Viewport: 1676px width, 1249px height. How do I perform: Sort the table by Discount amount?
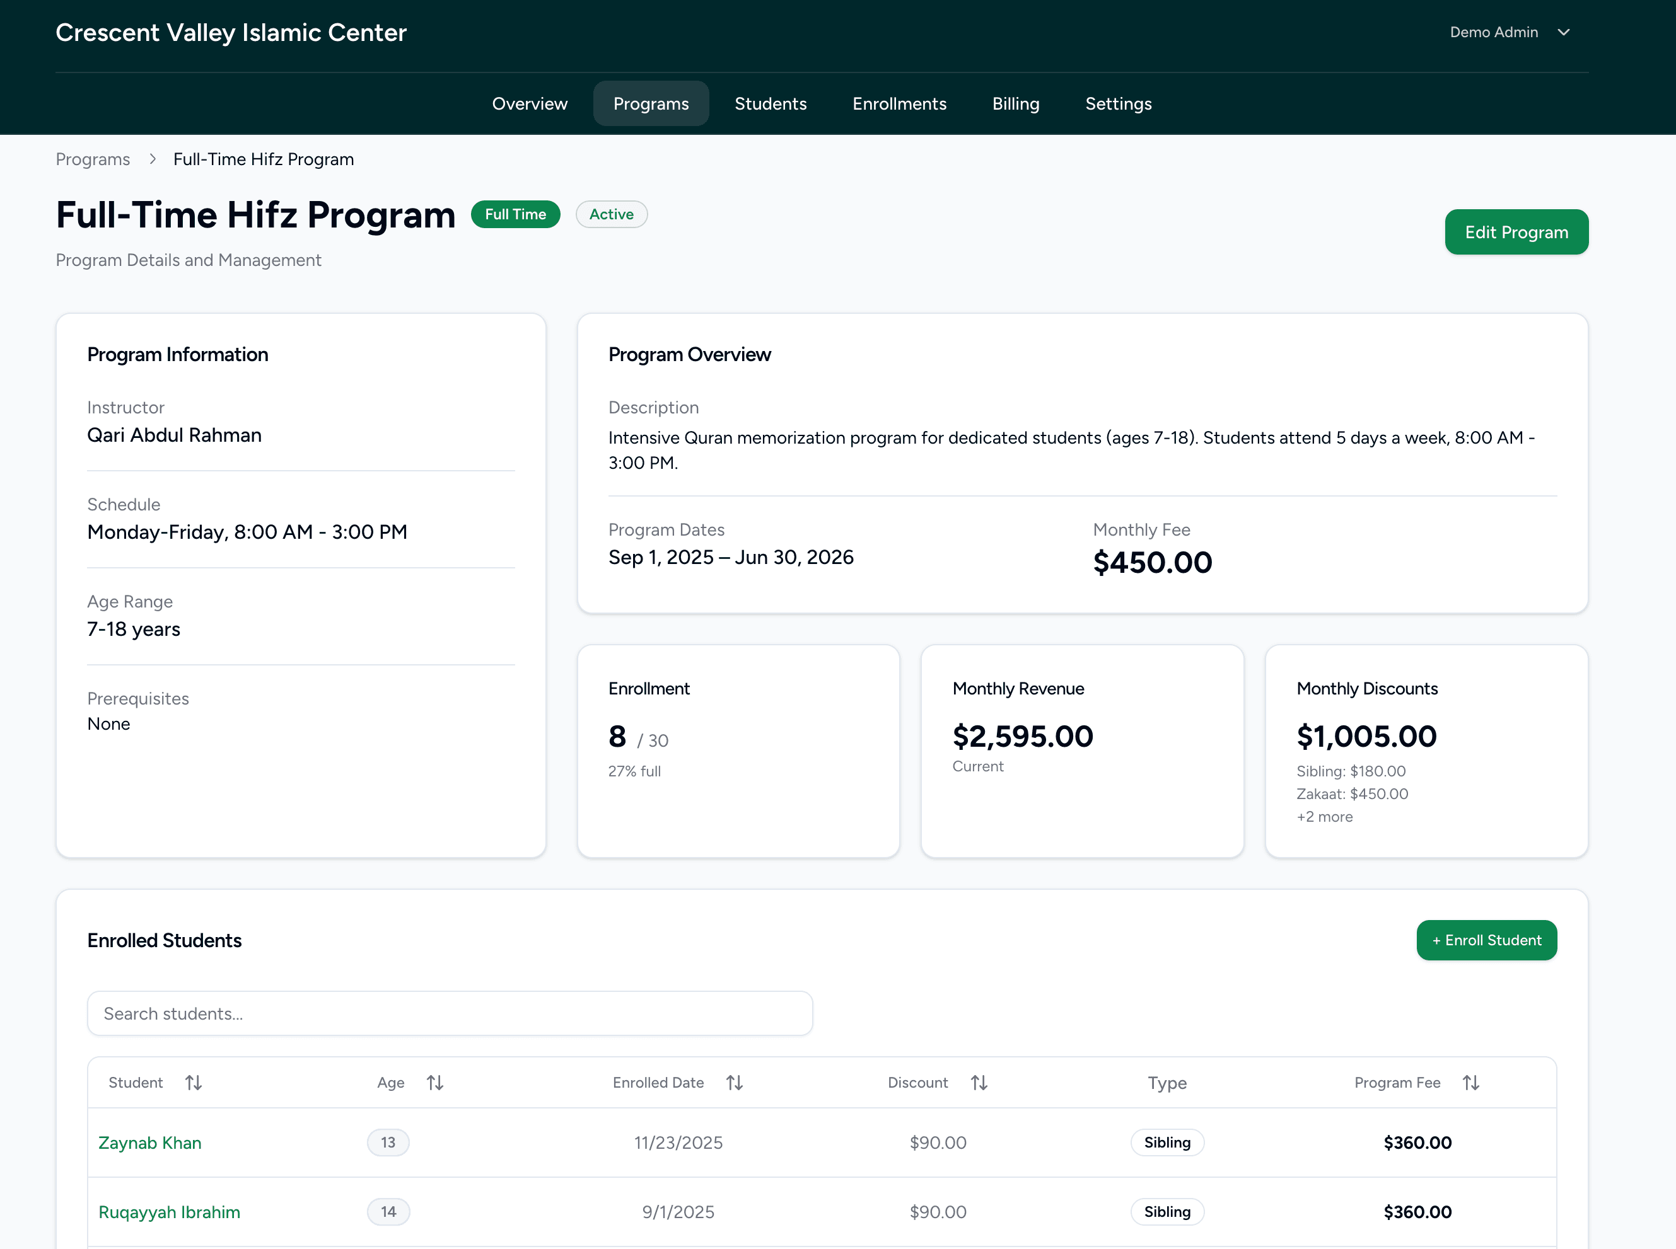(x=979, y=1083)
